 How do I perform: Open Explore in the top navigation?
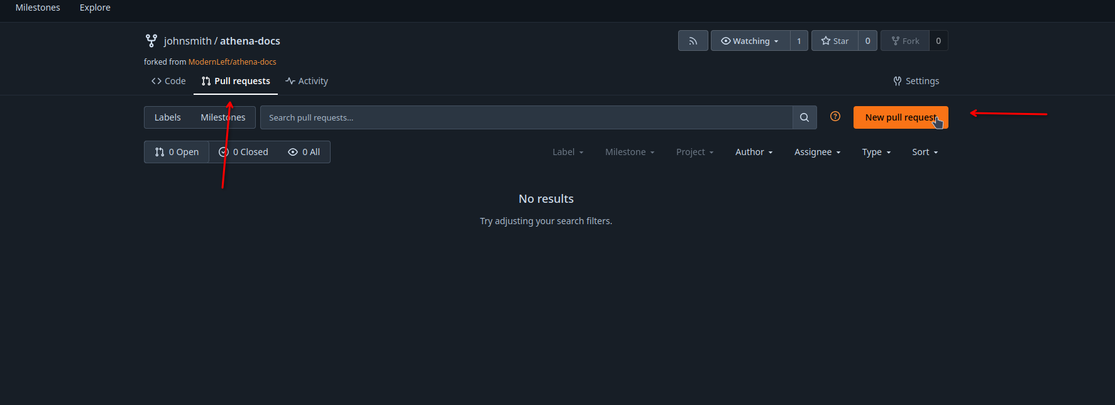click(x=95, y=8)
